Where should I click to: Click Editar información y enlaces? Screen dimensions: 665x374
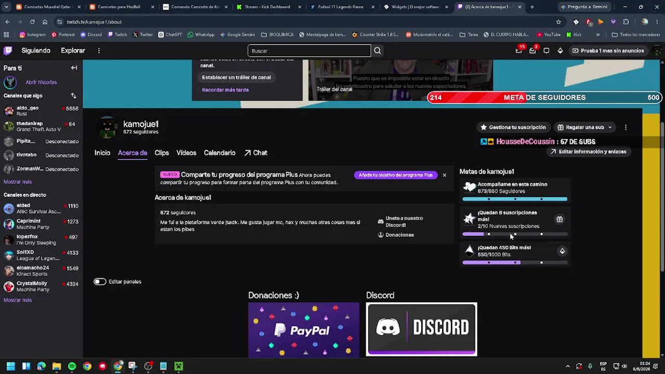(x=589, y=152)
